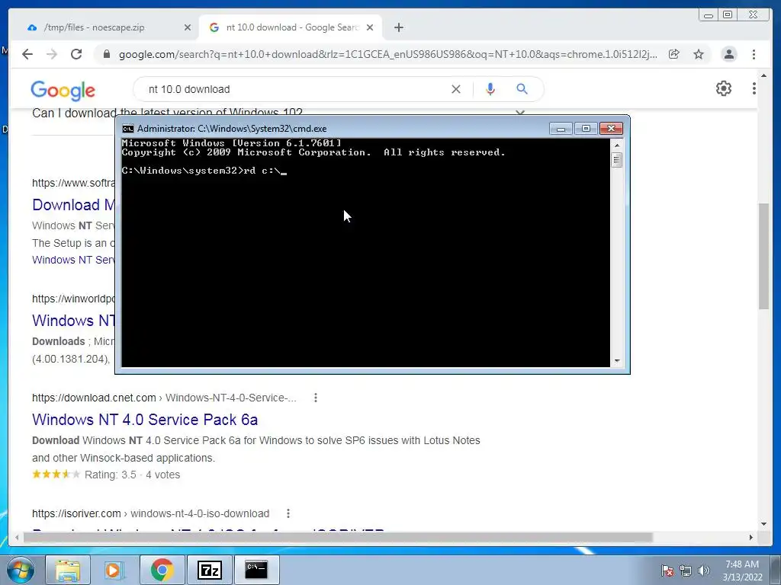Click the Rating: 3.5 · 4 votes text
This screenshot has height=585, width=781.
pyautogui.click(x=132, y=475)
